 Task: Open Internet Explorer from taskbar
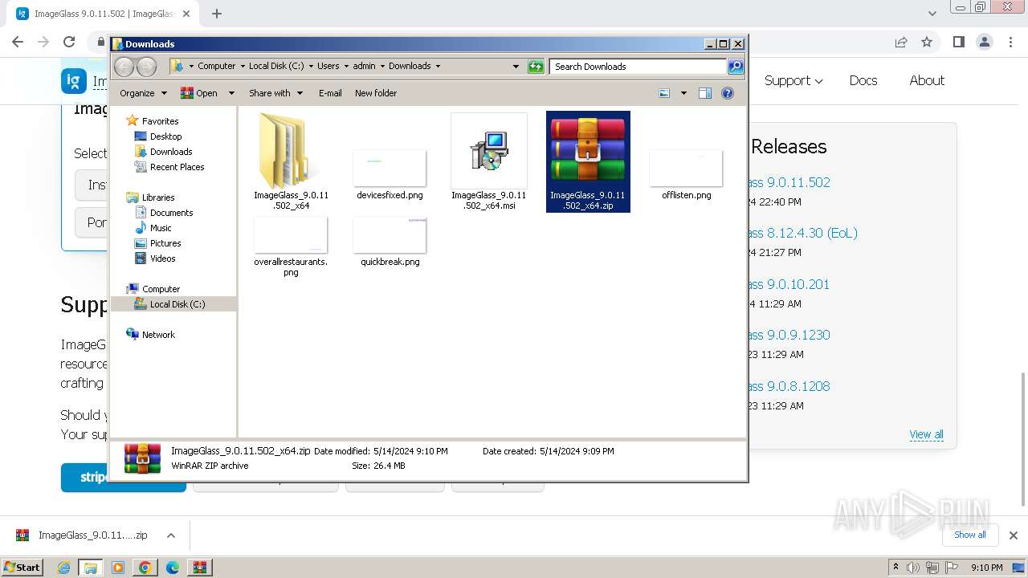(64, 568)
